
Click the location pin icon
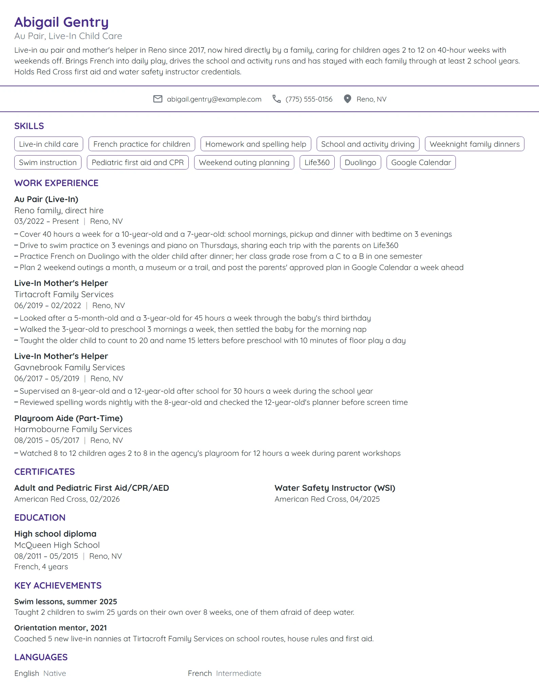coord(348,99)
